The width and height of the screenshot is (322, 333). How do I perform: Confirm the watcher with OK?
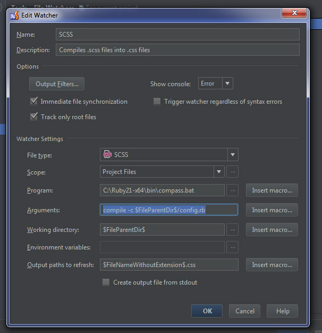[x=207, y=311]
